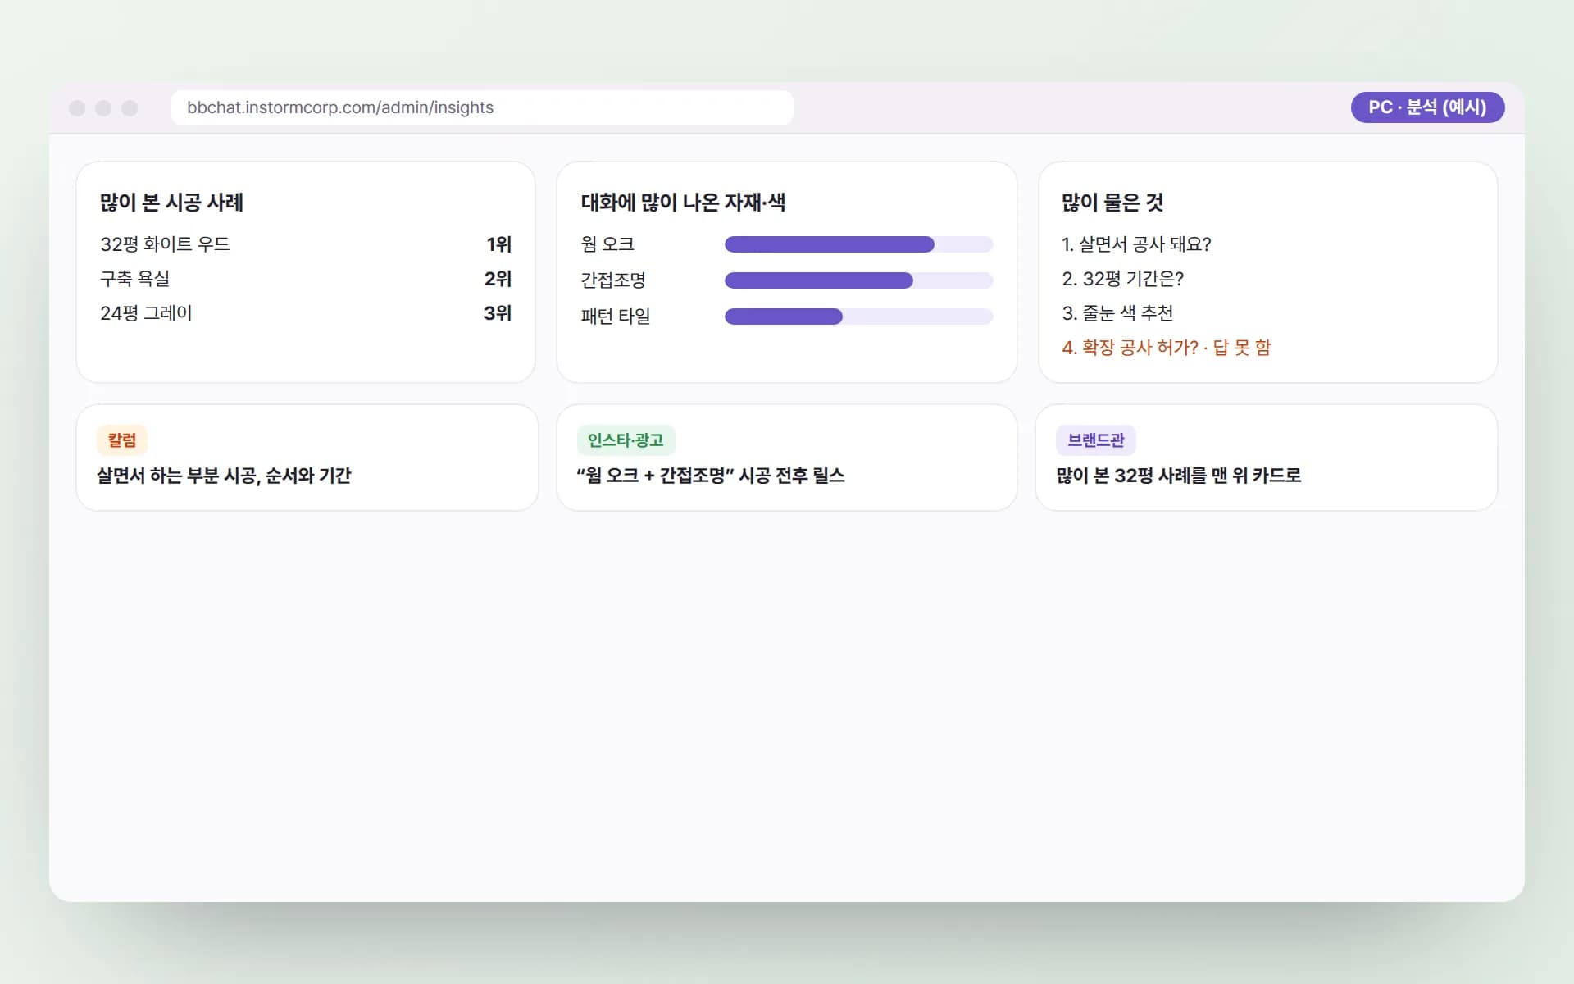1574x984 pixels.
Task: Open question 1. 살면서 공사 돼요?
Action: point(1136,244)
